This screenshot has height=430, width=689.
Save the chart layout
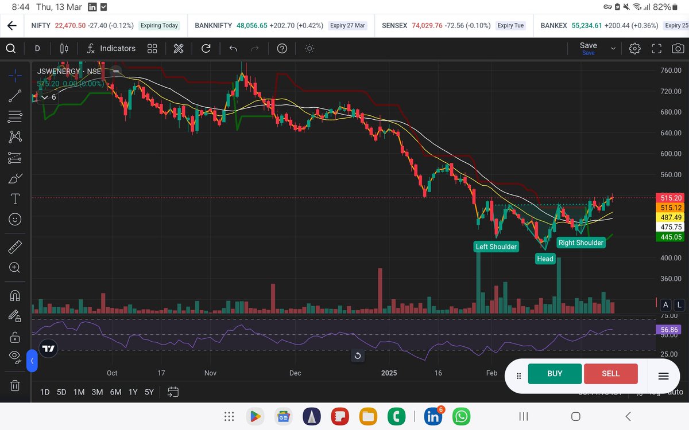pos(589,48)
